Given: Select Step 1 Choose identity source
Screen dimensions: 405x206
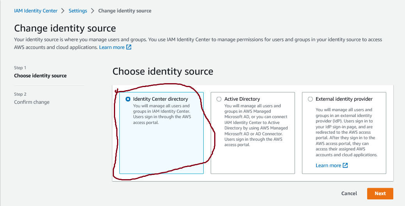Looking at the screenshot, I should click(x=40, y=76).
